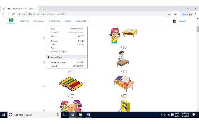Open File Explorer from the taskbar
The height and width of the screenshot is (124, 199).
tap(80, 115)
